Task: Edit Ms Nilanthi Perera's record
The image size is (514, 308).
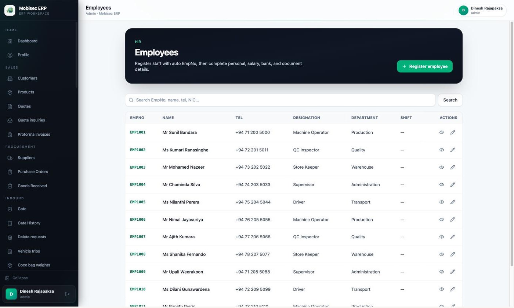Action: 453,202
